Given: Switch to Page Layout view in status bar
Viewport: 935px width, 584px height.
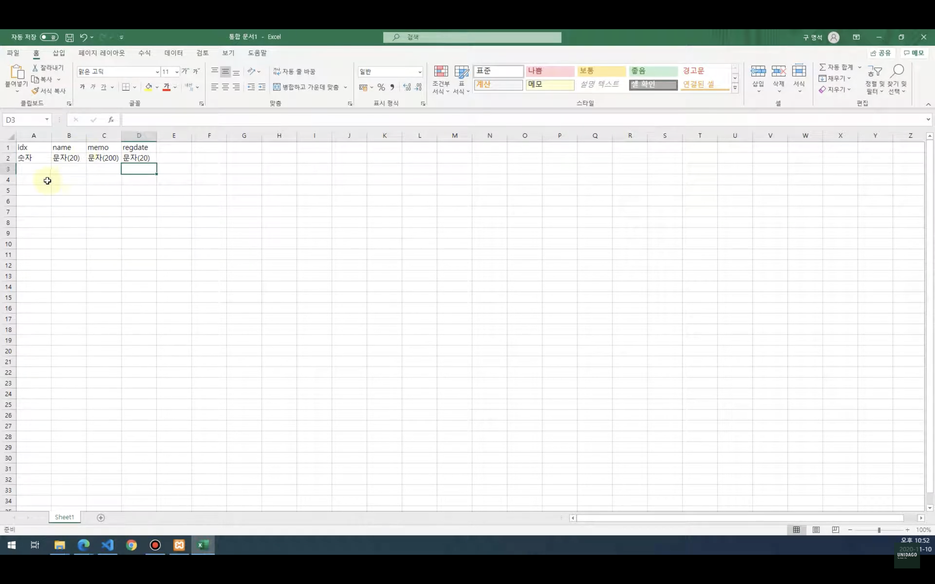Looking at the screenshot, I should 816,530.
